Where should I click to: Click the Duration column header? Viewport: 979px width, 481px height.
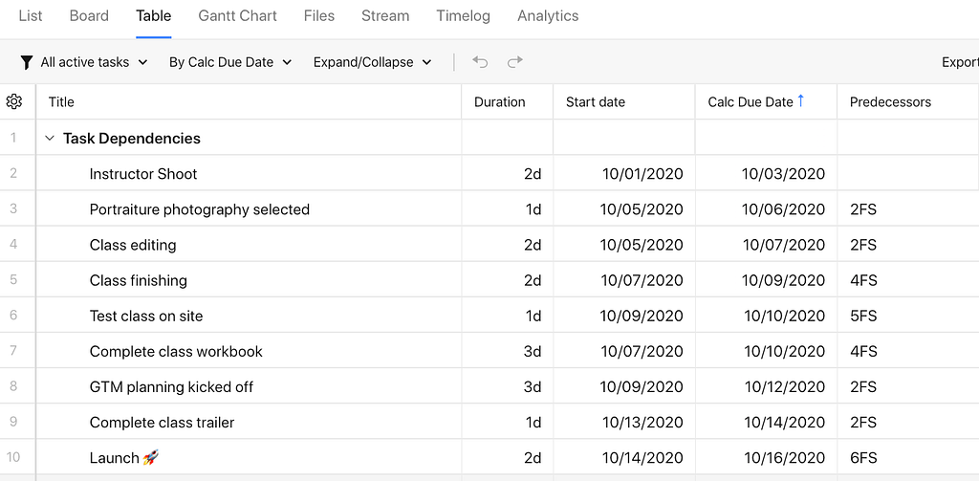click(500, 102)
